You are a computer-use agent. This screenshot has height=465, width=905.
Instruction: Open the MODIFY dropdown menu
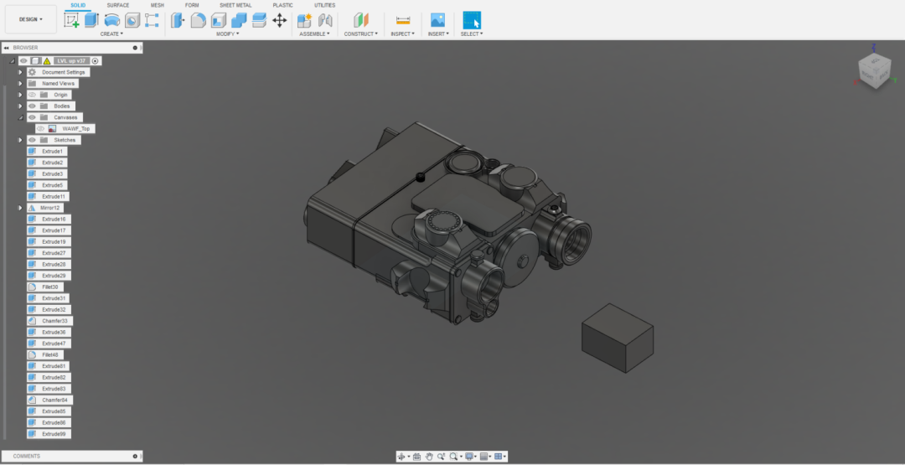click(x=227, y=34)
